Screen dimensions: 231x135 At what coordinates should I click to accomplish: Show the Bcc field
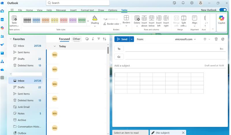pyautogui.click(x=221, y=49)
